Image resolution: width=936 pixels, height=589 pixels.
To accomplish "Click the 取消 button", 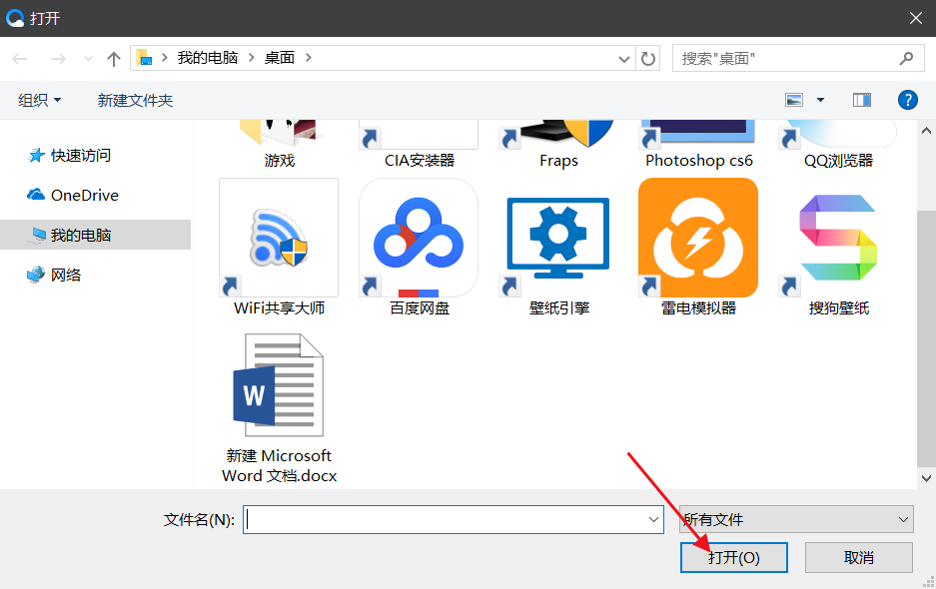I will (x=858, y=557).
